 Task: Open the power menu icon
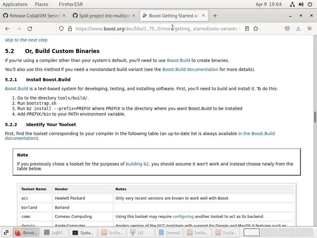click(x=310, y=4)
